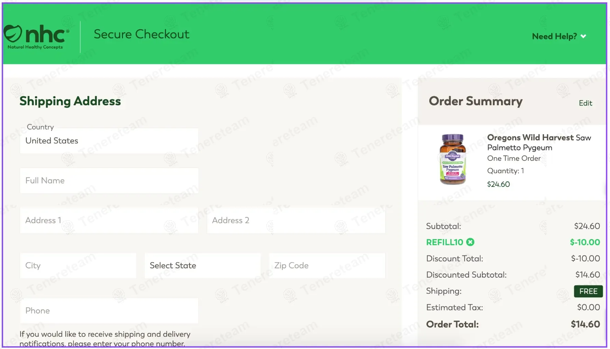610x349 pixels.
Task: Expand the Need Help chevron arrow
Action: [583, 36]
